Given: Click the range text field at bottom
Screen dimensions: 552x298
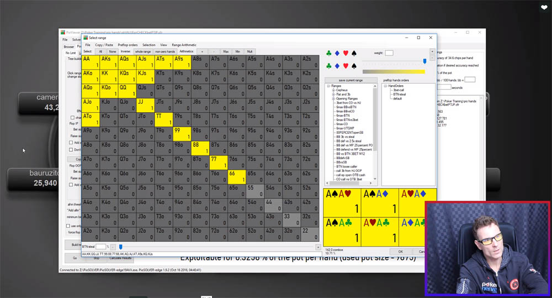Looking at the screenshot, I should pos(201,254).
